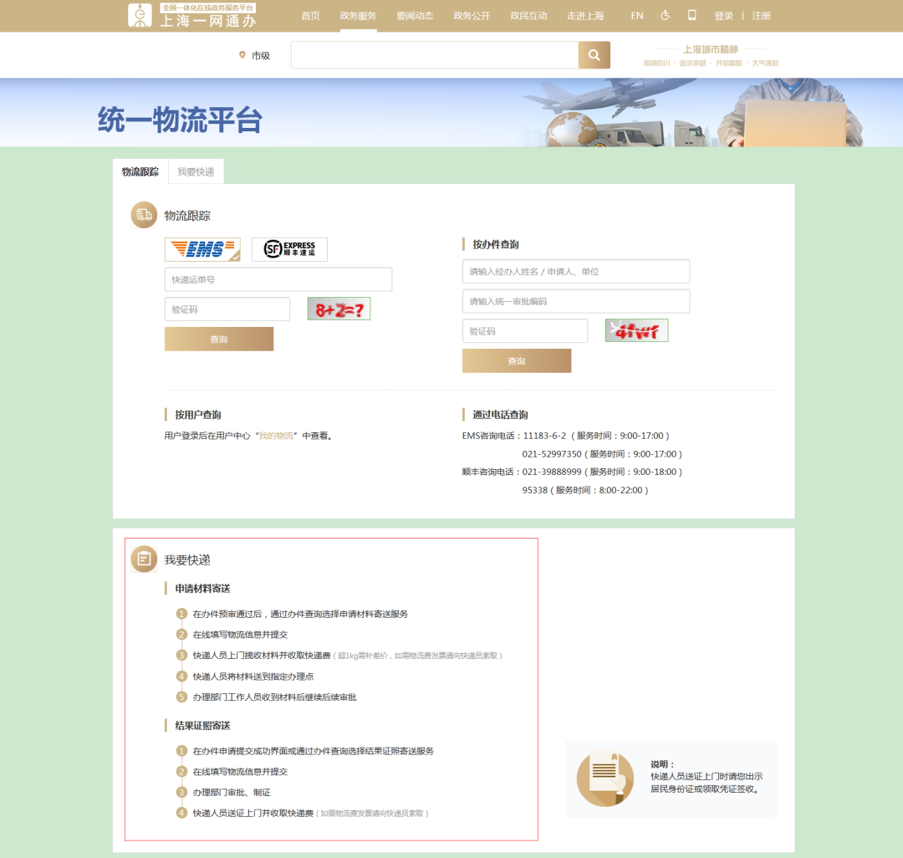The height and width of the screenshot is (858, 903).
Task: Focus the 快递运单号 input field
Action: click(278, 279)
